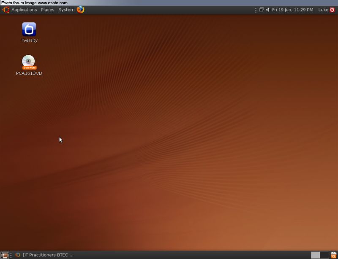338x259 pixels.
Task: Launch Firefox from the top panel
Action: pos(81,10)
